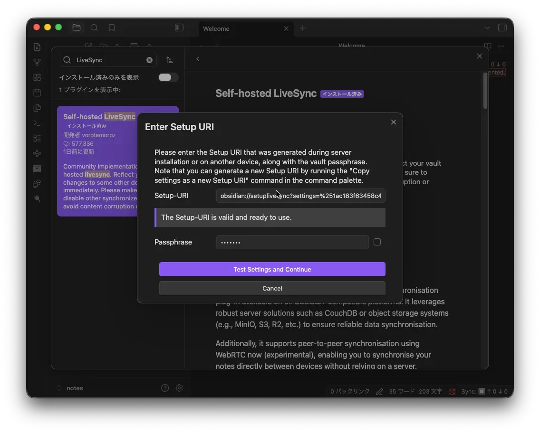This screenshot has height=433, width=540.
Task: Close the Welcome tab
Action: 286,28
